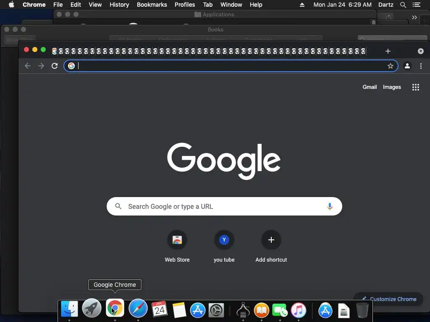Click into the Chrome address bar
This screenshot has width=430, height=322.
click(231, 66)
